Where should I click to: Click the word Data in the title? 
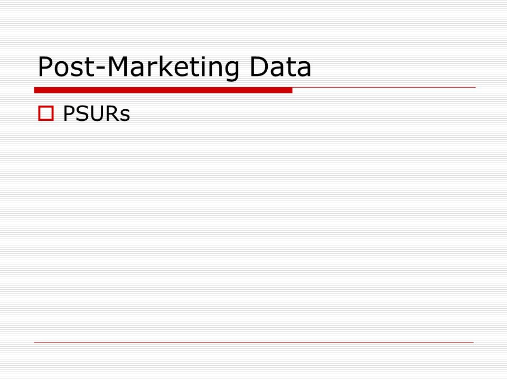(x=280, y=67)
